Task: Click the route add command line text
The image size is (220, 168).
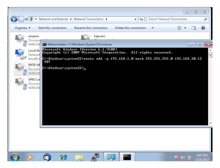Action: [x=122, y=59]
